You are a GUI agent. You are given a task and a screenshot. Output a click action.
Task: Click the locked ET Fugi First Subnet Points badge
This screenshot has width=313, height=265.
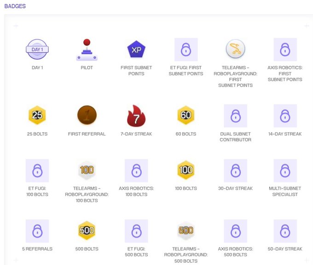pyautogui.click(x=186, y=50)
